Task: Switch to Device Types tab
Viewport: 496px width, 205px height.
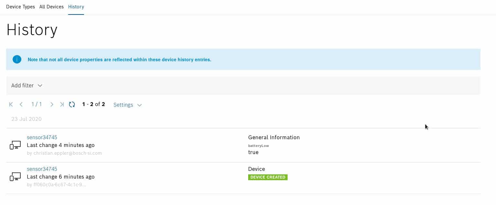Action: (20, 7)
